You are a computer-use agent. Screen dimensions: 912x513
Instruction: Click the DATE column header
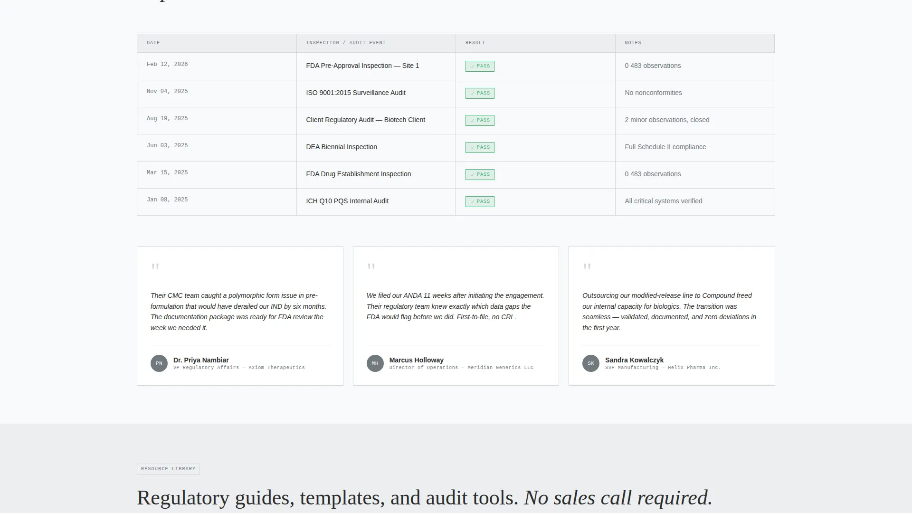(x=217, y=43)
